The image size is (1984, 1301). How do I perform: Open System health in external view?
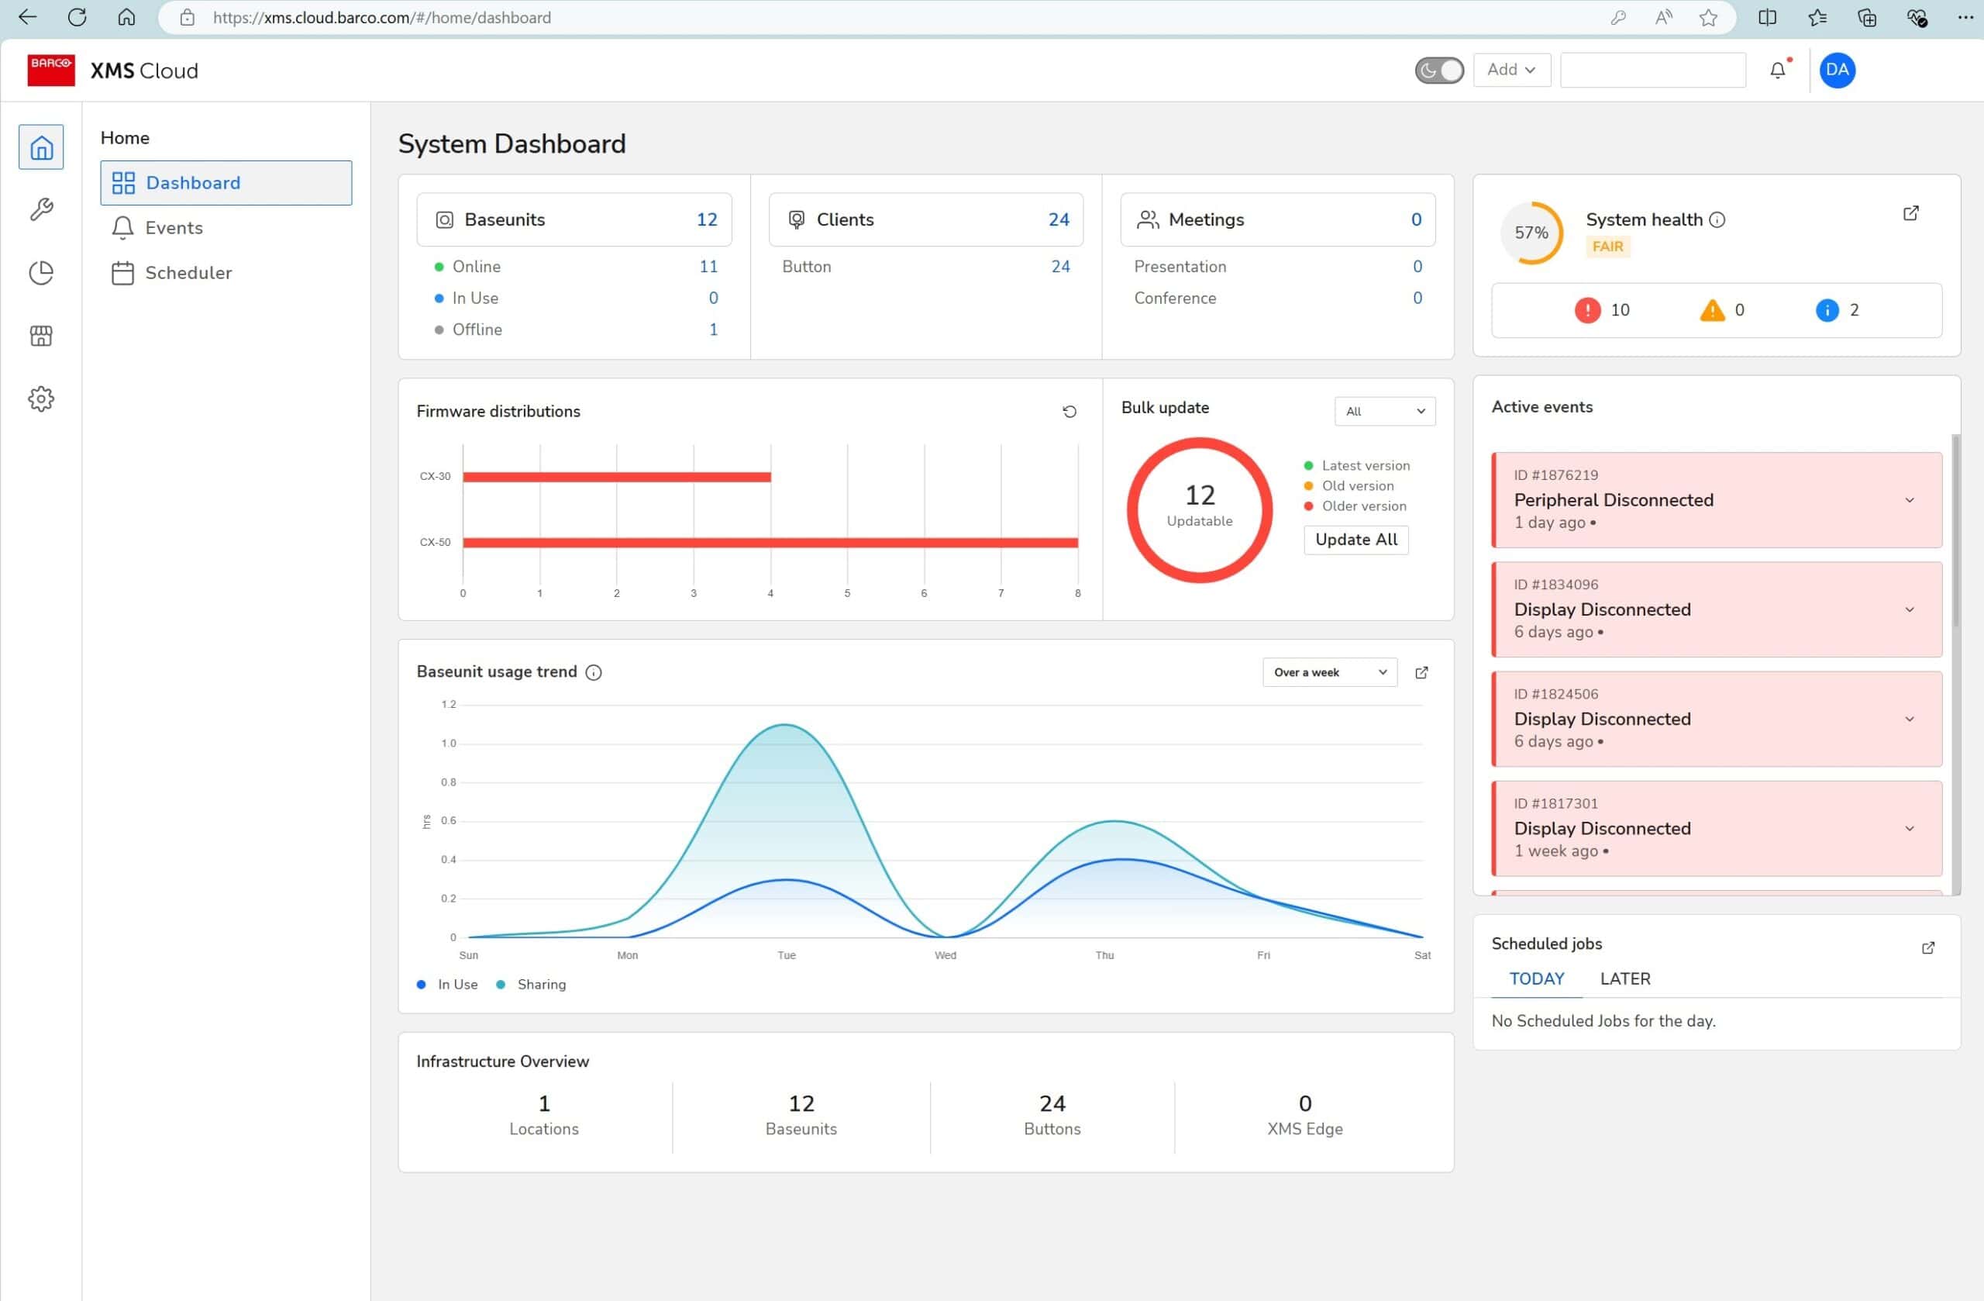(x=1910, y=213)
